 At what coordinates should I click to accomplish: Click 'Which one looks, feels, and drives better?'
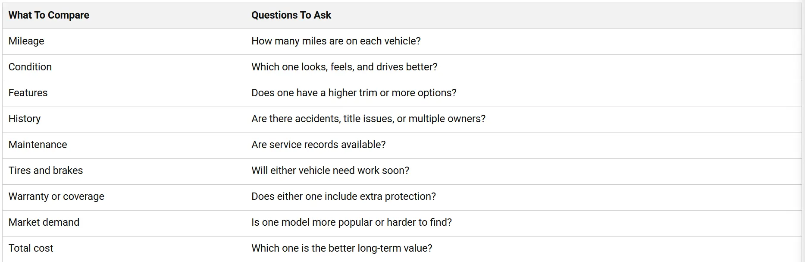(x=345, y=67)
